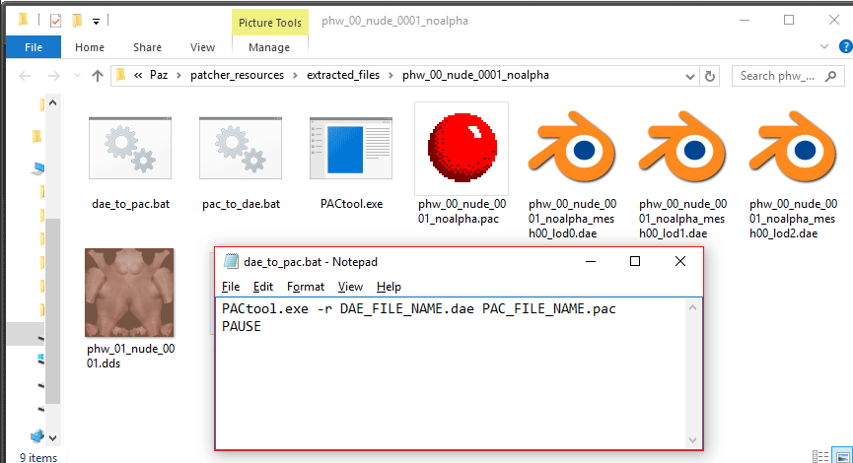Select the red ball .pac file
Screen dimensions: 853x463
point(462,150)
